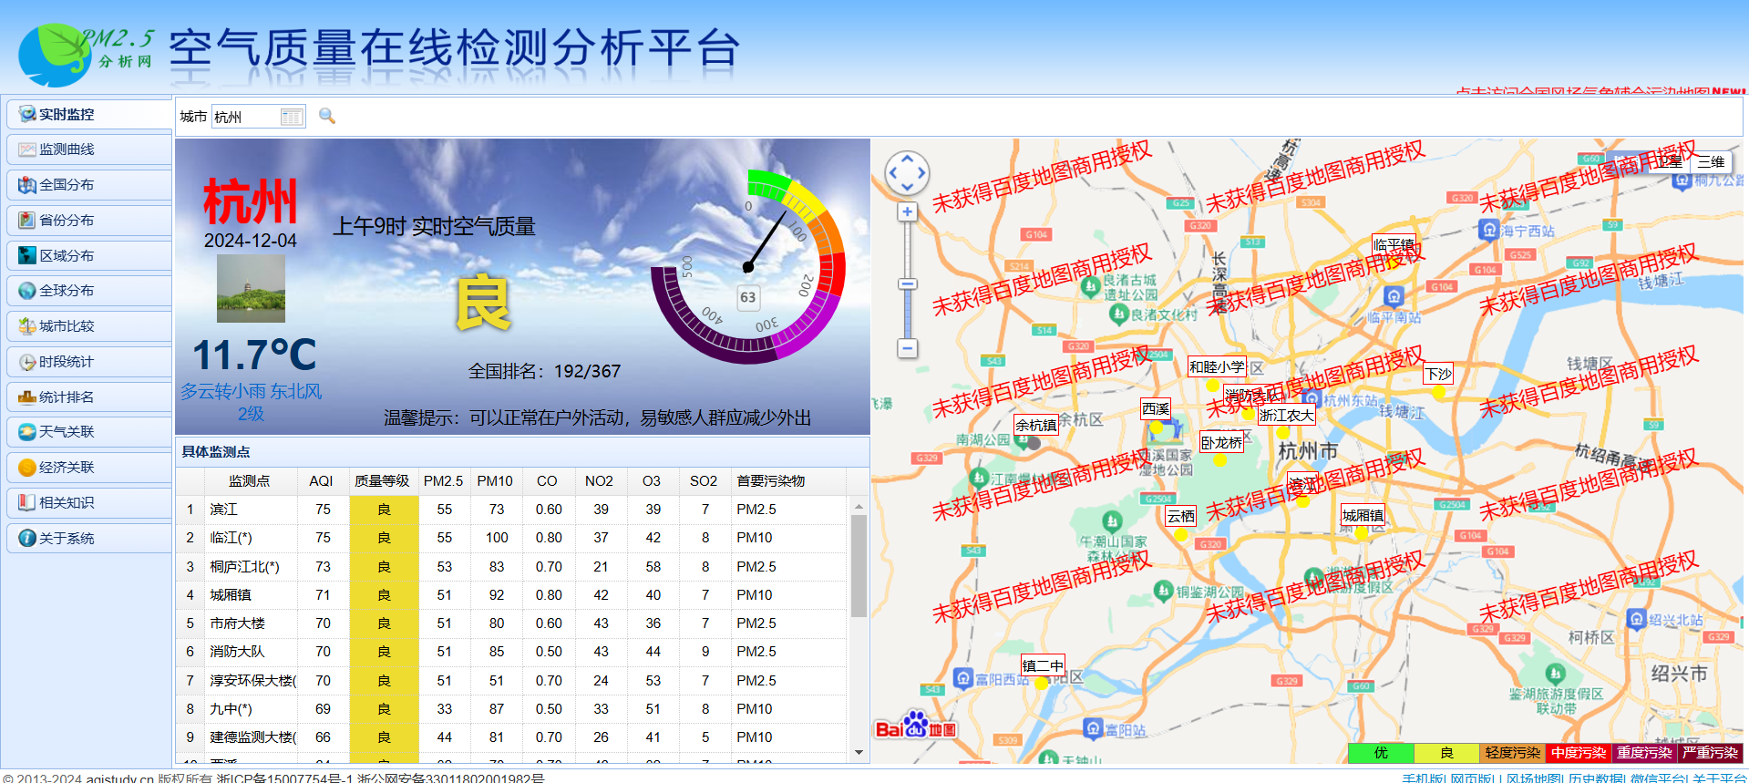Click the table scrollbar up arrow
The image size is (1749, 783).
pos(859,506)
